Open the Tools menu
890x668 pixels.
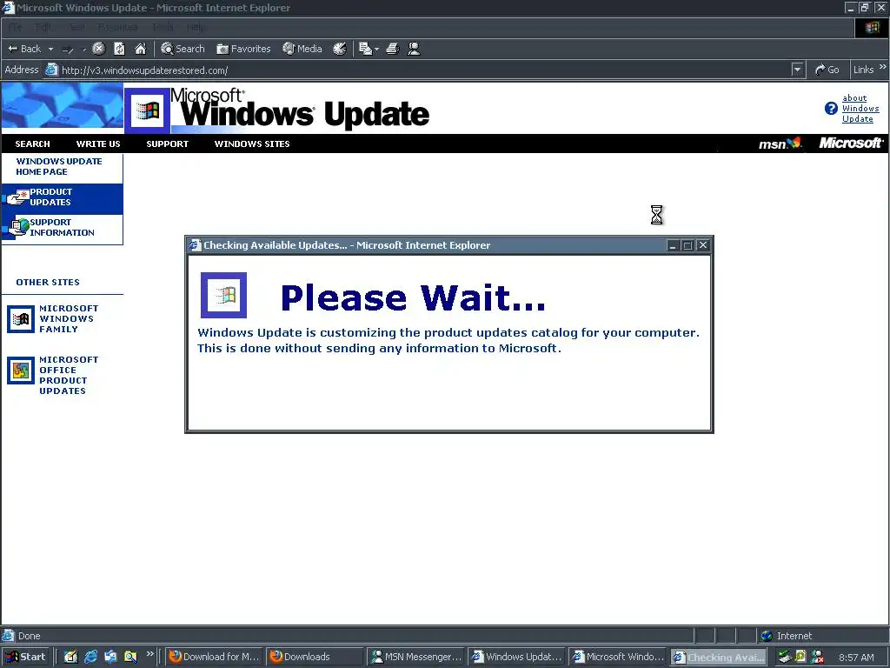tap(163, 27)
